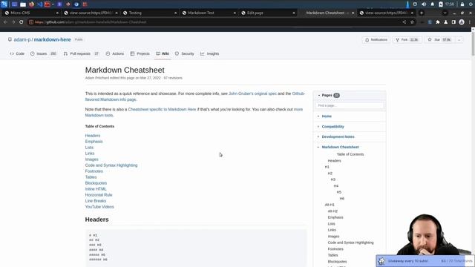Share this page from the address bar

point(404,22)
